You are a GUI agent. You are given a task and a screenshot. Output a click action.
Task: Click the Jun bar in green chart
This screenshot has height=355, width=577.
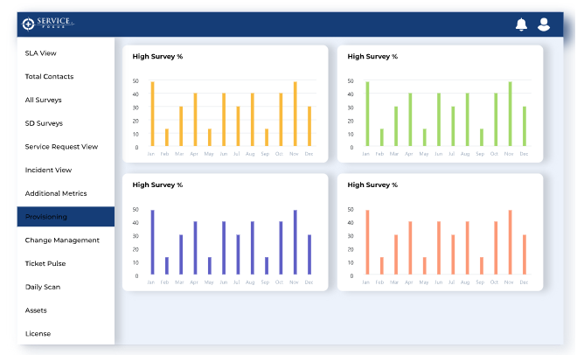tap(439, 120)
